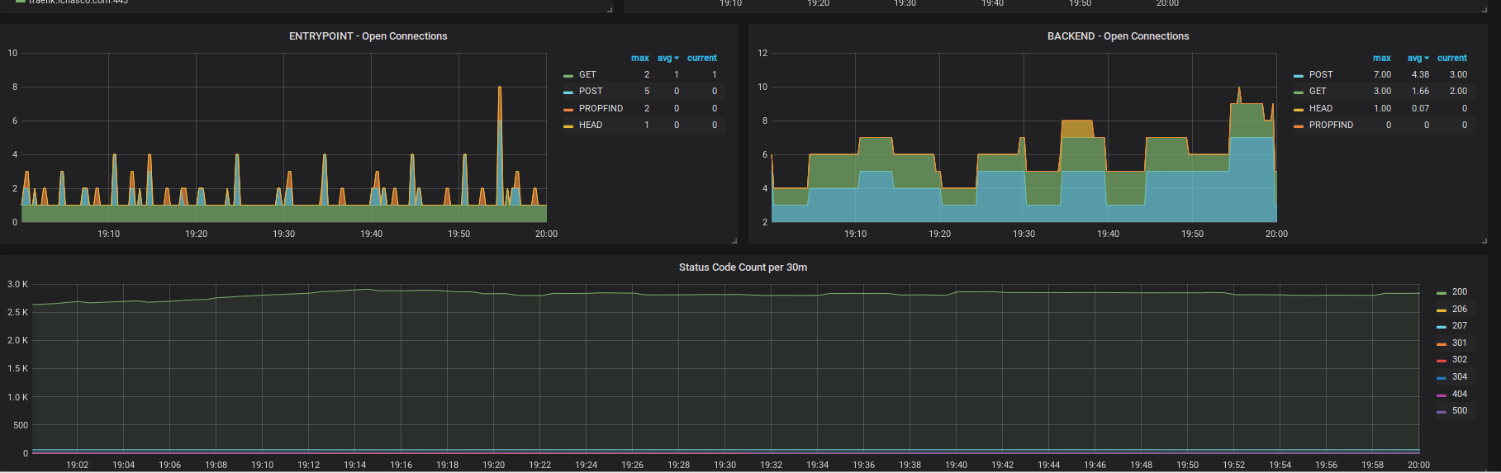Toggle status code 304 series
The height and width of the screenshot is (473, 1501).
coord(1460,376)
